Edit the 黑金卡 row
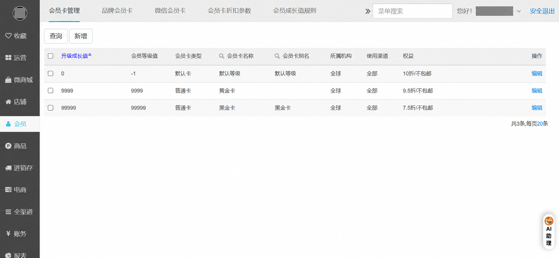This screenshot has width=559, height=258. pos(537,108)
